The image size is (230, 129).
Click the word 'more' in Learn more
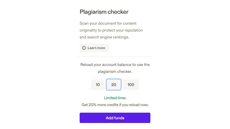pyautogui.click(x=101, y=48)
